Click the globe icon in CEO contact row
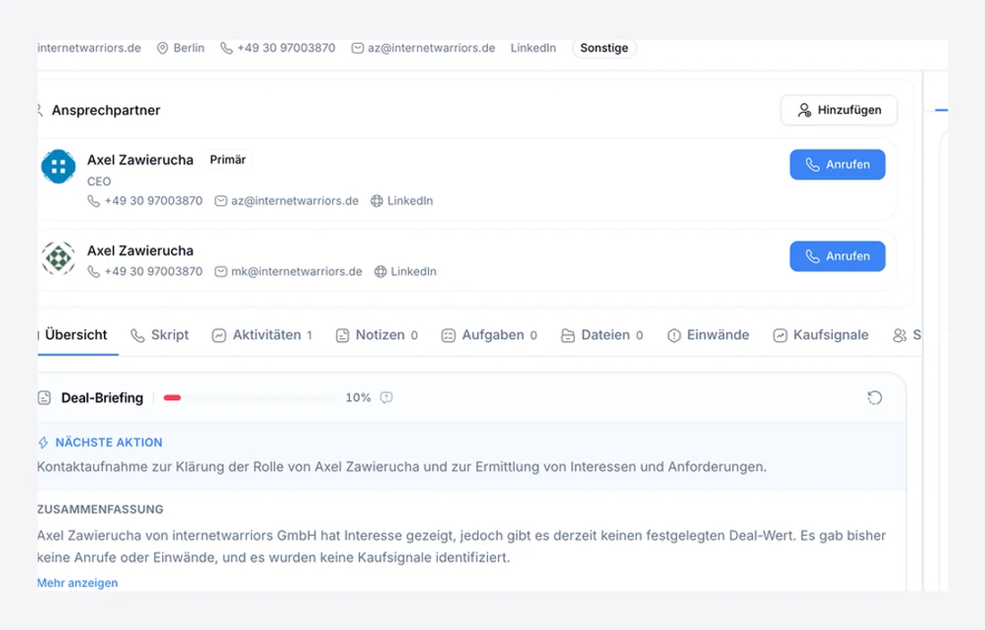The height and width of the screenshot is (630, 985). pos(376,200)
